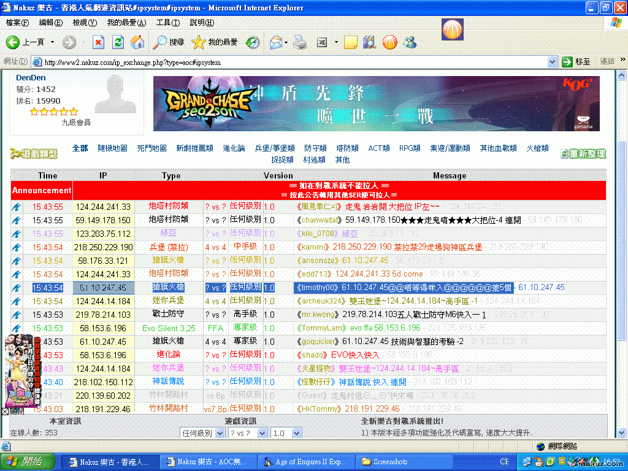Click join icon for 219.78.214.103 row
The height and width of the screenshot is (471, 628).
tap(17, 315)
